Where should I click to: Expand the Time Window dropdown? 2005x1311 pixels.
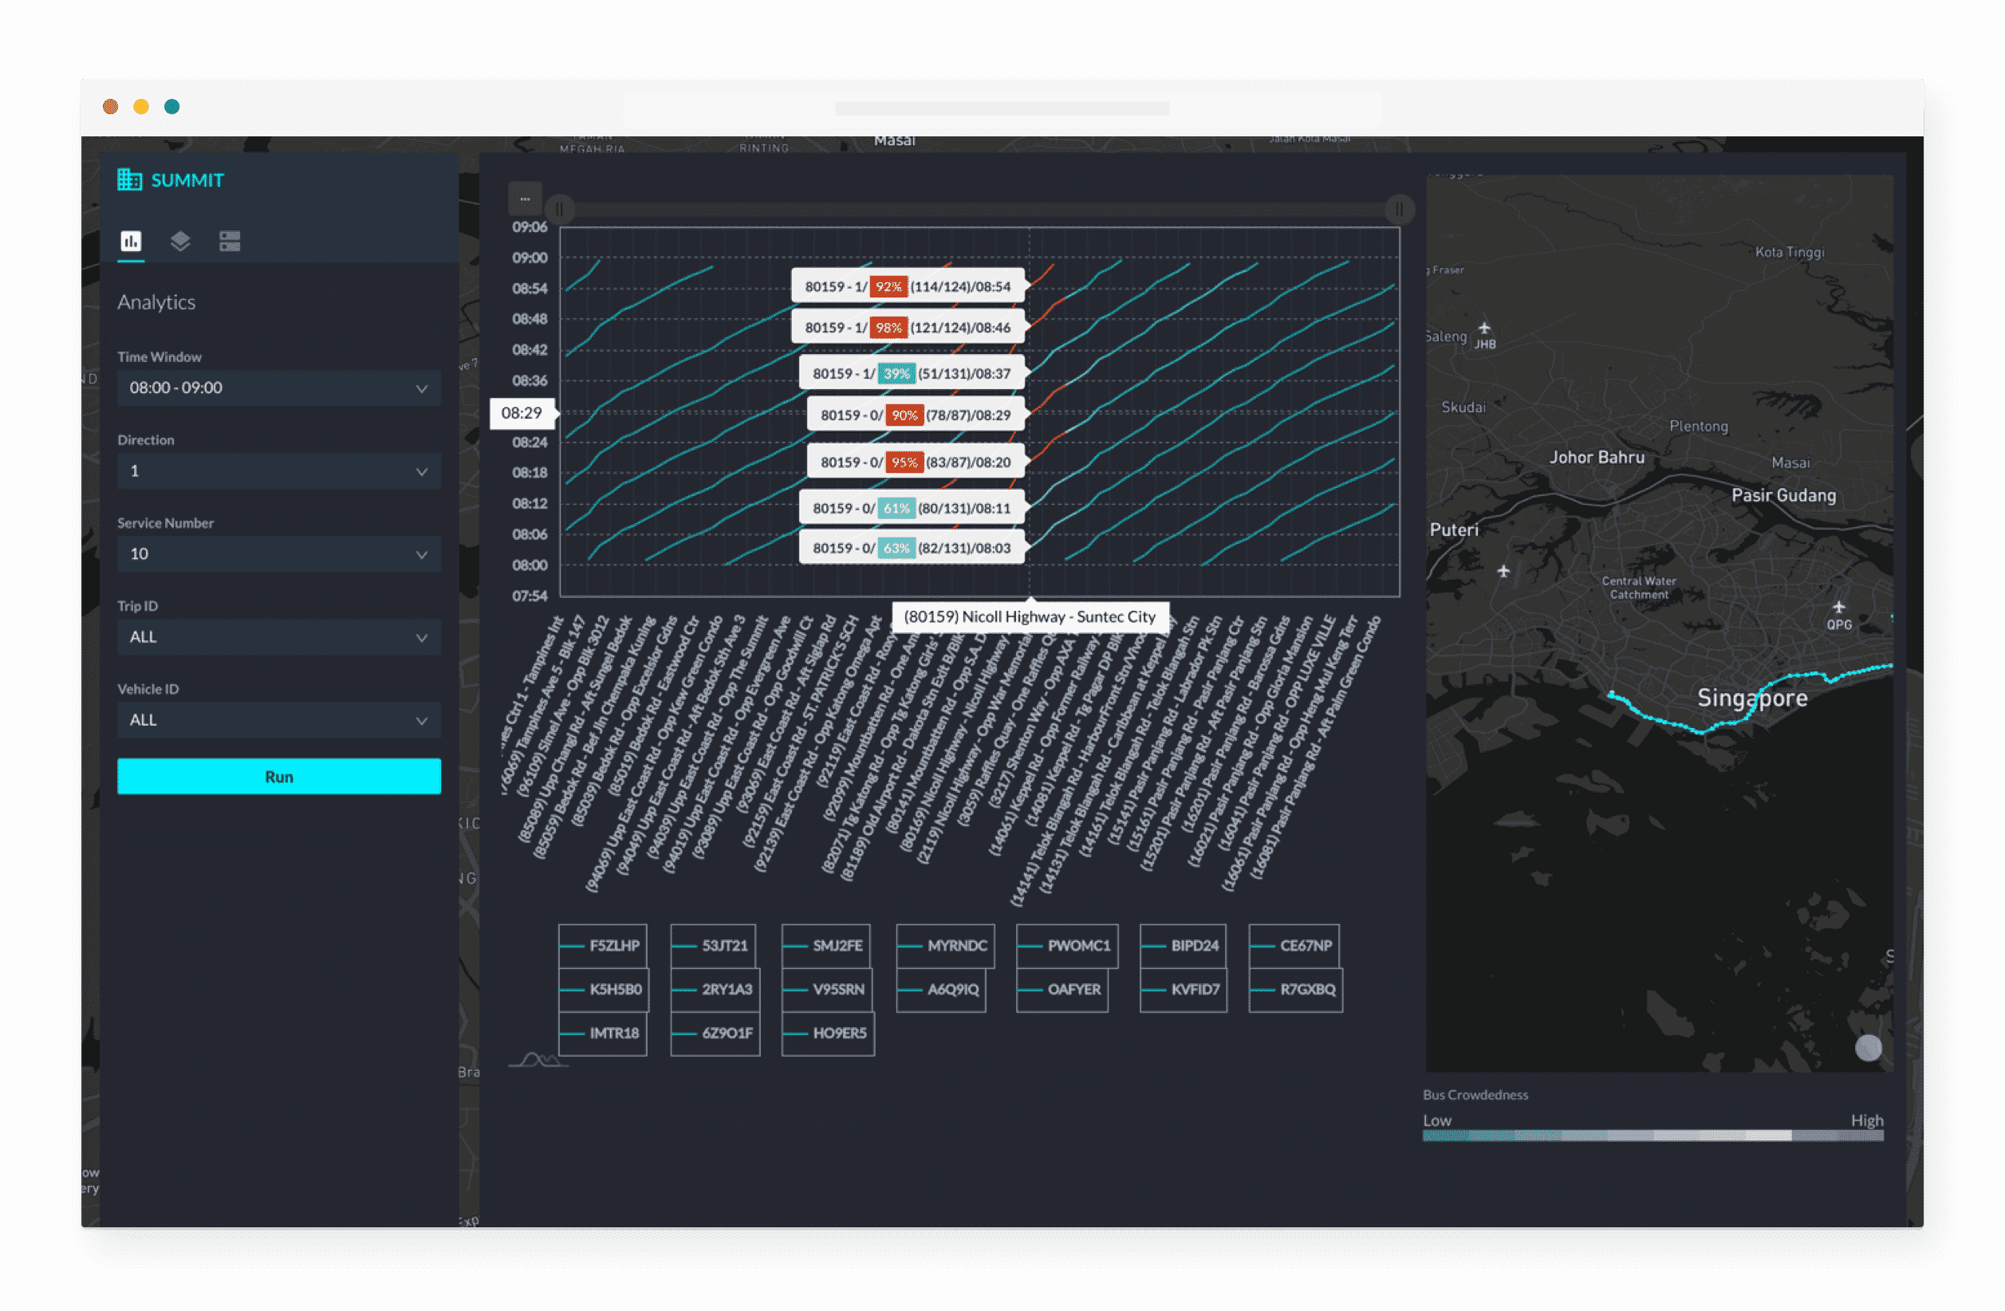pyautogui.click(x=279, y=388)
